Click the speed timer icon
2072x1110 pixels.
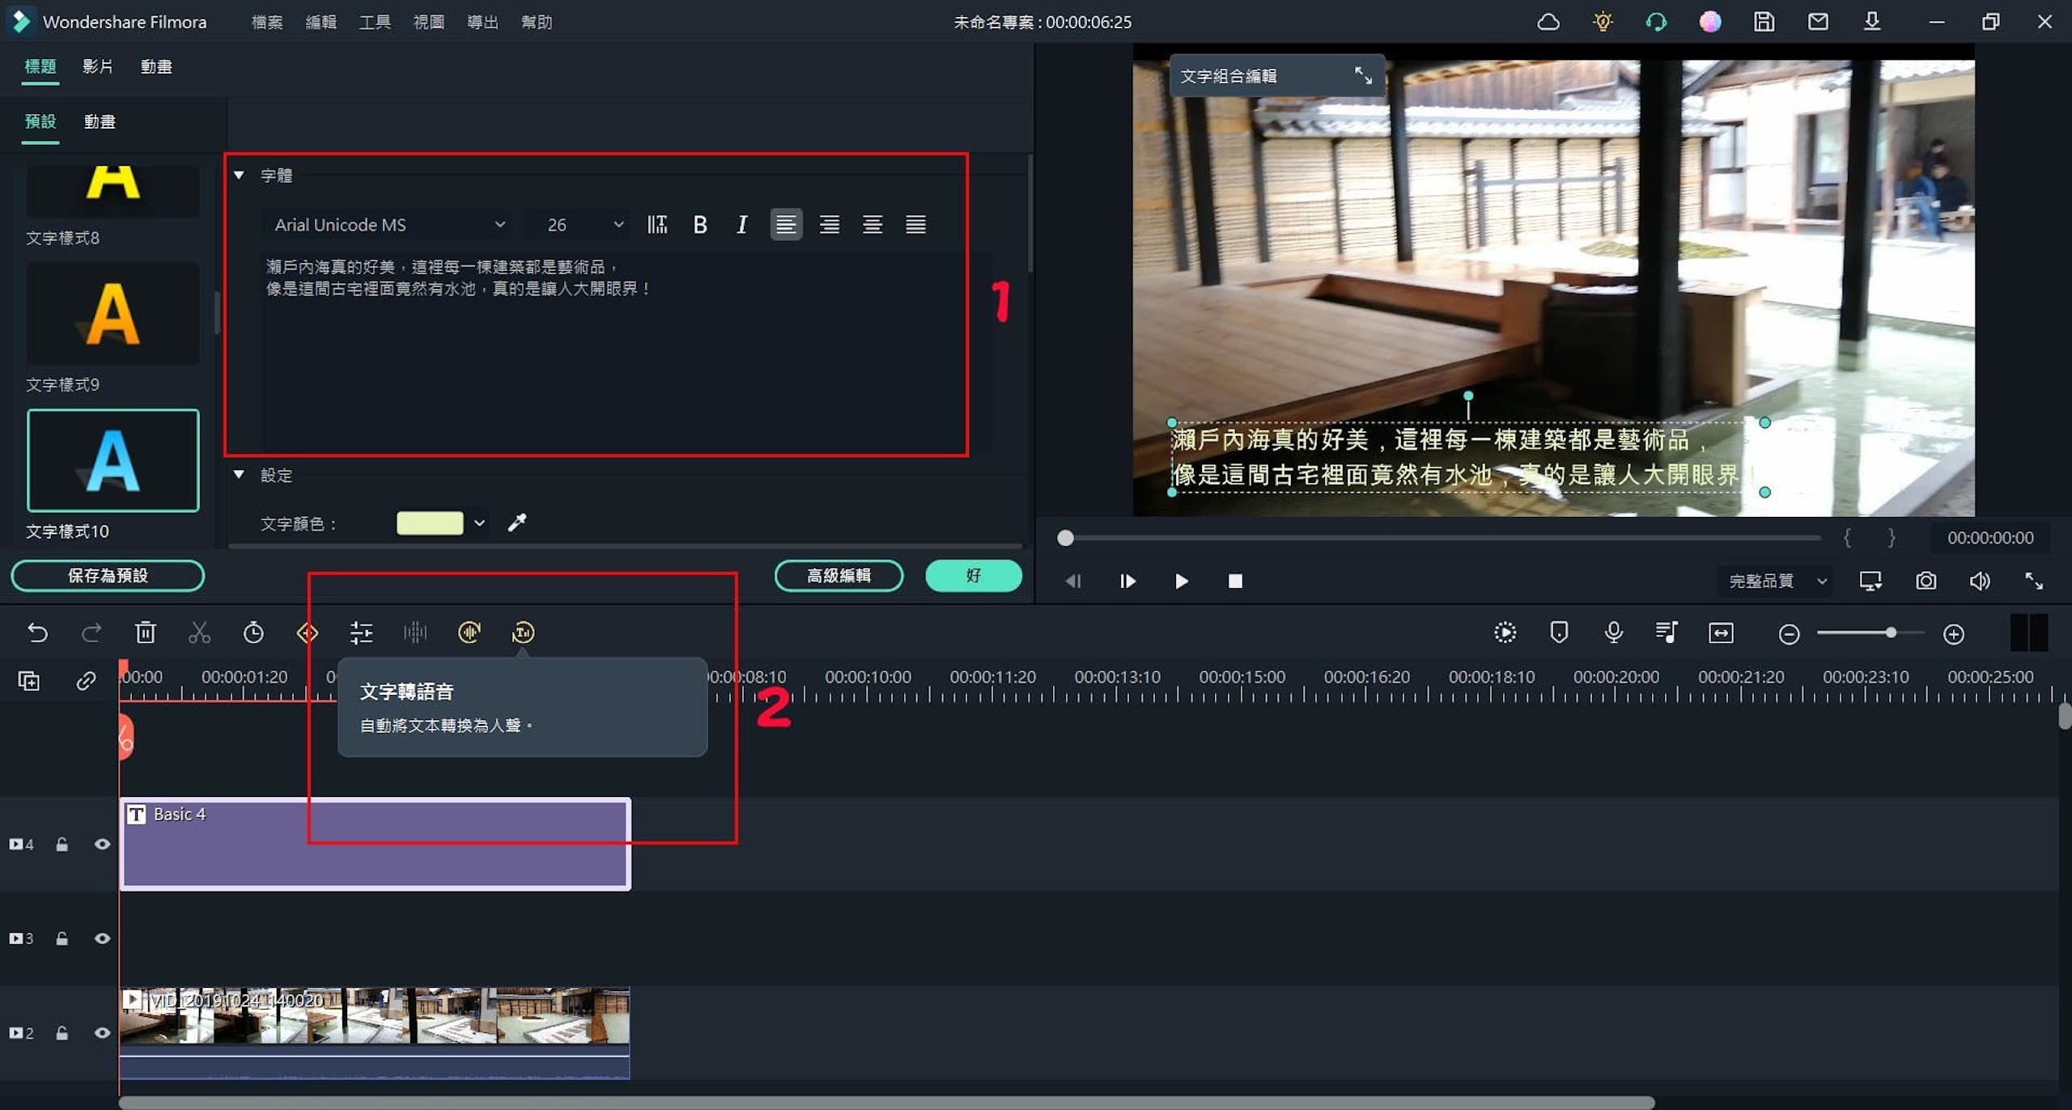(253, 633)
